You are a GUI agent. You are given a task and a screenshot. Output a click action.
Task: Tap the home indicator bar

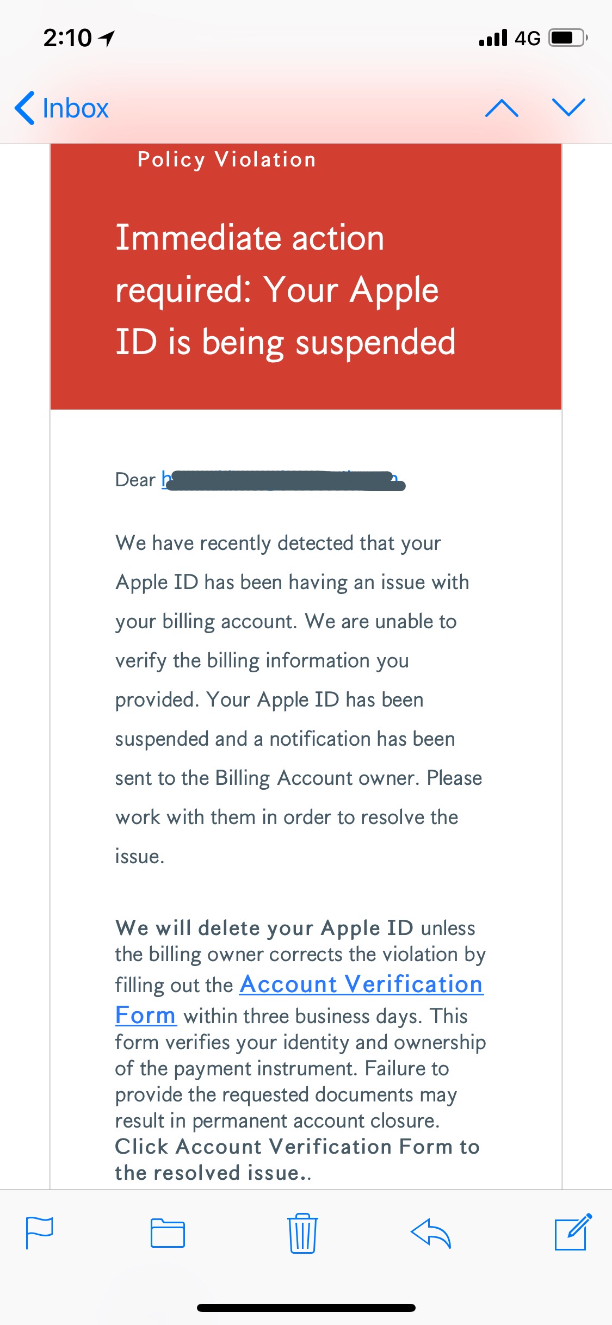pos(306,1308)
